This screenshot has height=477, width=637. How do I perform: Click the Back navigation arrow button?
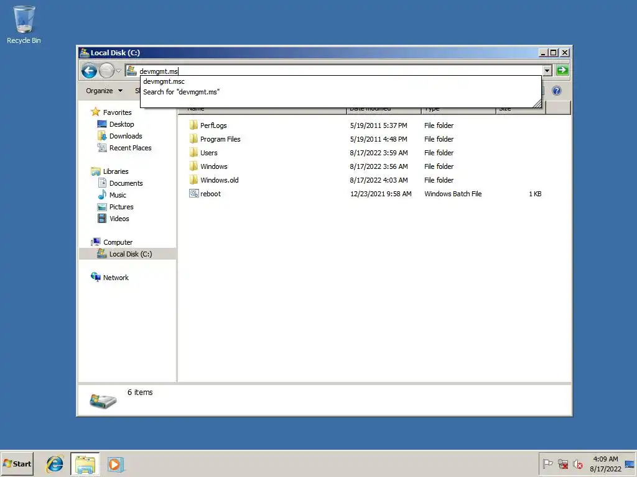click(x=89, y=71)
